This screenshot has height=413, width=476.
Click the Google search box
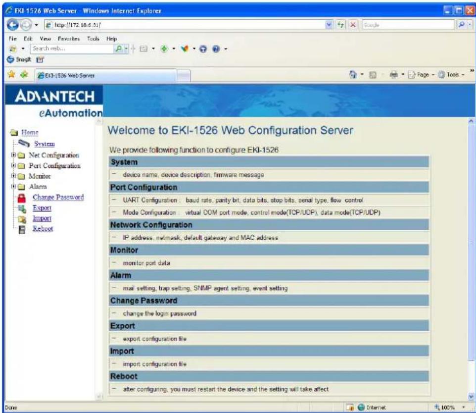408,25
